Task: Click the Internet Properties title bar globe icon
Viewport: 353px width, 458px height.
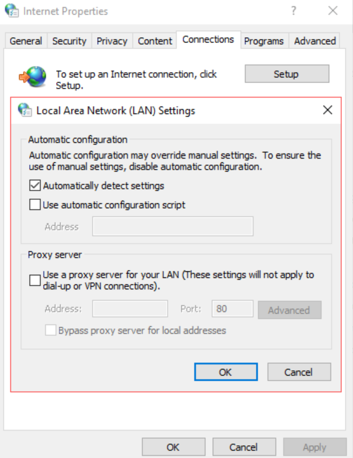Action: click(x=12, y=11)
